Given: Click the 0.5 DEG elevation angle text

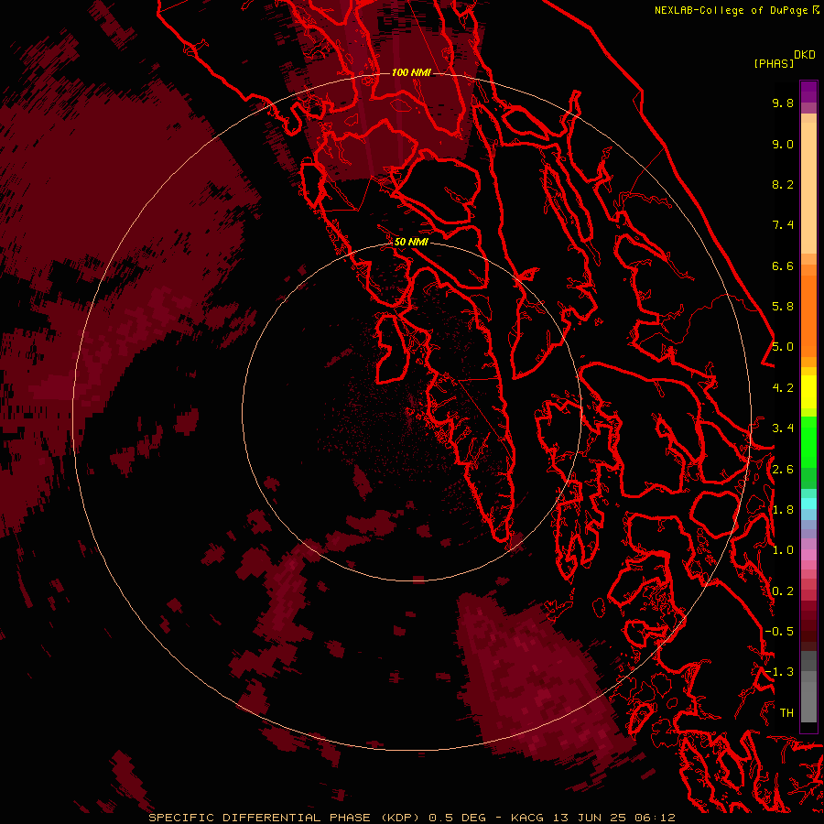Looking at the screenshot, I should point(457,818).
